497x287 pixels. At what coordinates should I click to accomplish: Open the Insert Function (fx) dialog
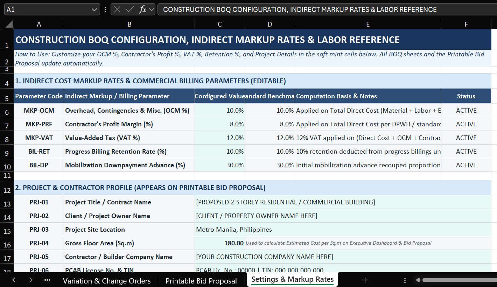[x=142, y=9]
